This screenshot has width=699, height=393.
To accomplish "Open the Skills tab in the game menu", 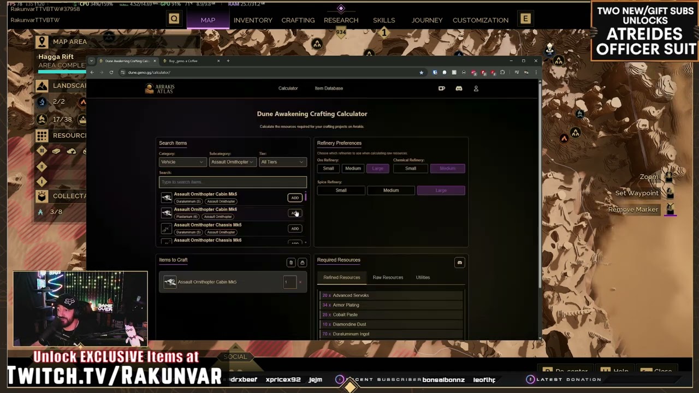I will 384,20.
